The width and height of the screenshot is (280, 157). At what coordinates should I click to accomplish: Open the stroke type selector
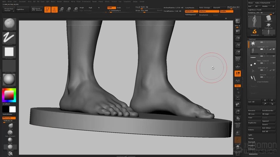(9, 38)
